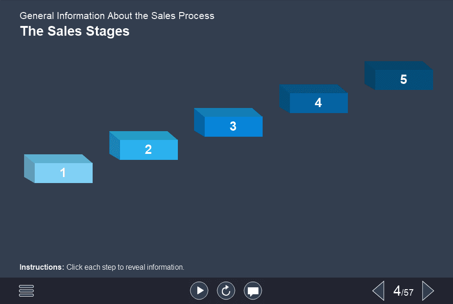Click the Instructions text
This screenshot has height=304, width=453.
[x=102, y=267]
